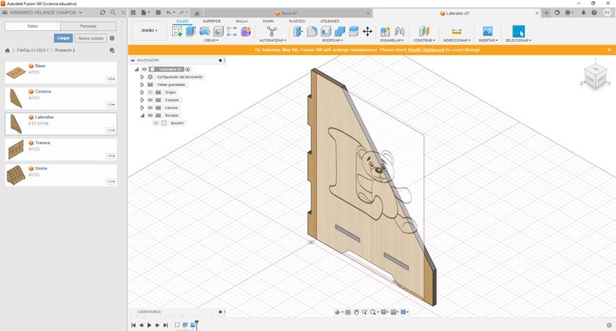This screenshot has height=331, width=616.
Task: Refresh the data panel
Action: click(102, 12)
